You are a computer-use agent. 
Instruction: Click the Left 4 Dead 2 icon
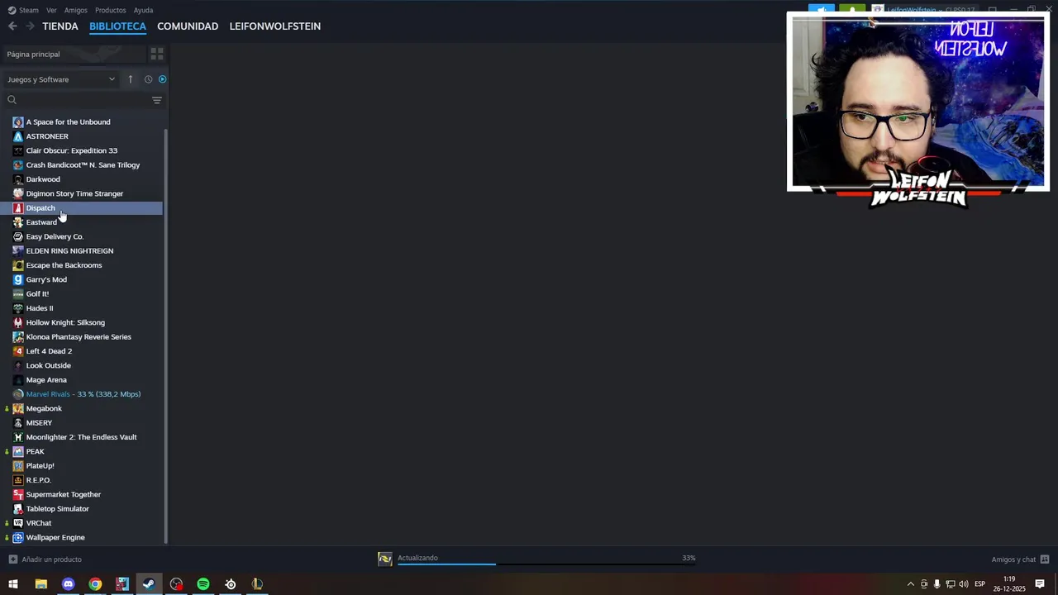18,351
